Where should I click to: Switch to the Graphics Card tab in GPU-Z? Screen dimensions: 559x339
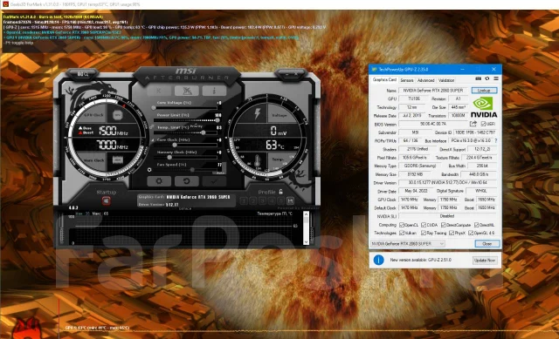click(x=384, y=79)
